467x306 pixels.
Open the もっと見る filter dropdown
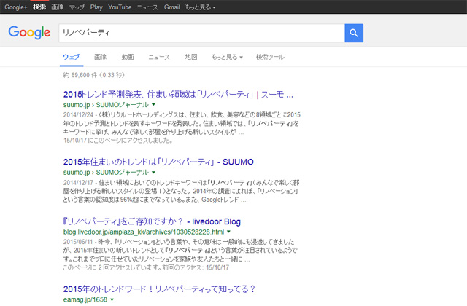(x=226, y=56)
